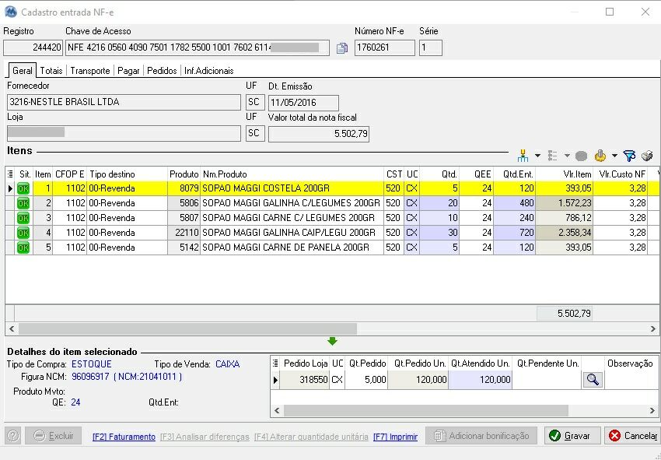Click Vlr.Item cell 2.358,34
This screenshot has width=661, height=460.
point(565,233)
